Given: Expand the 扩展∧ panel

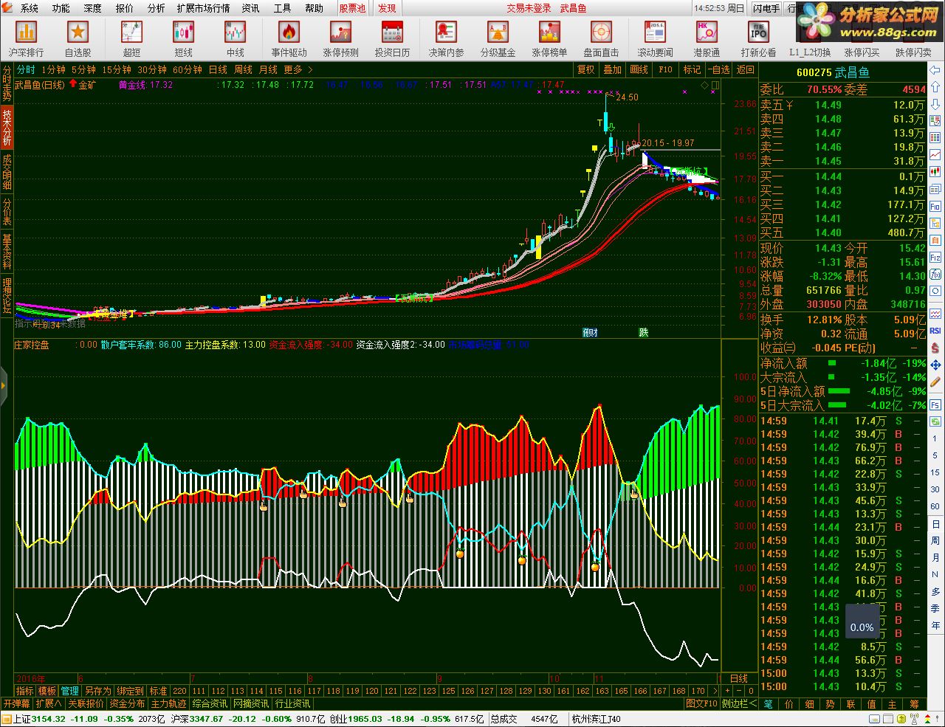Looking at the screenshot, I should click(x=49, y=703).
